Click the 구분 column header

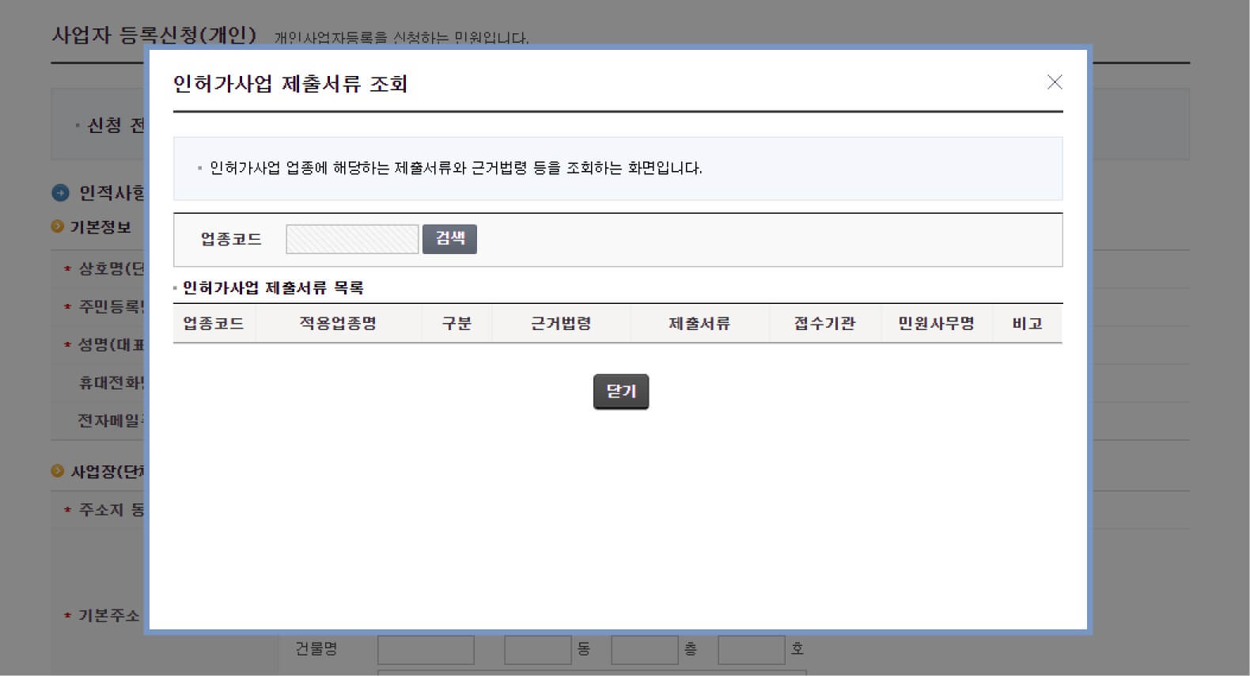point(456,324)
